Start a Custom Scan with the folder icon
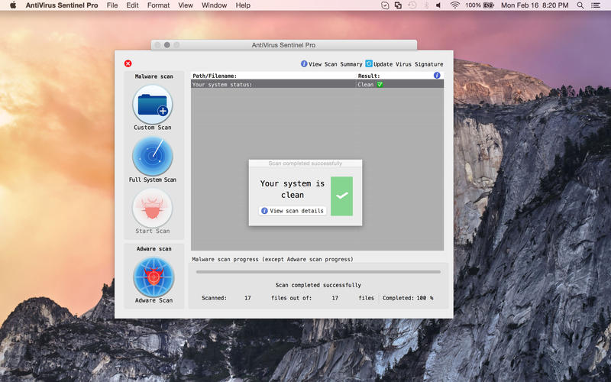Viewport: 611px width, 382px height. (x=153, y=105)
